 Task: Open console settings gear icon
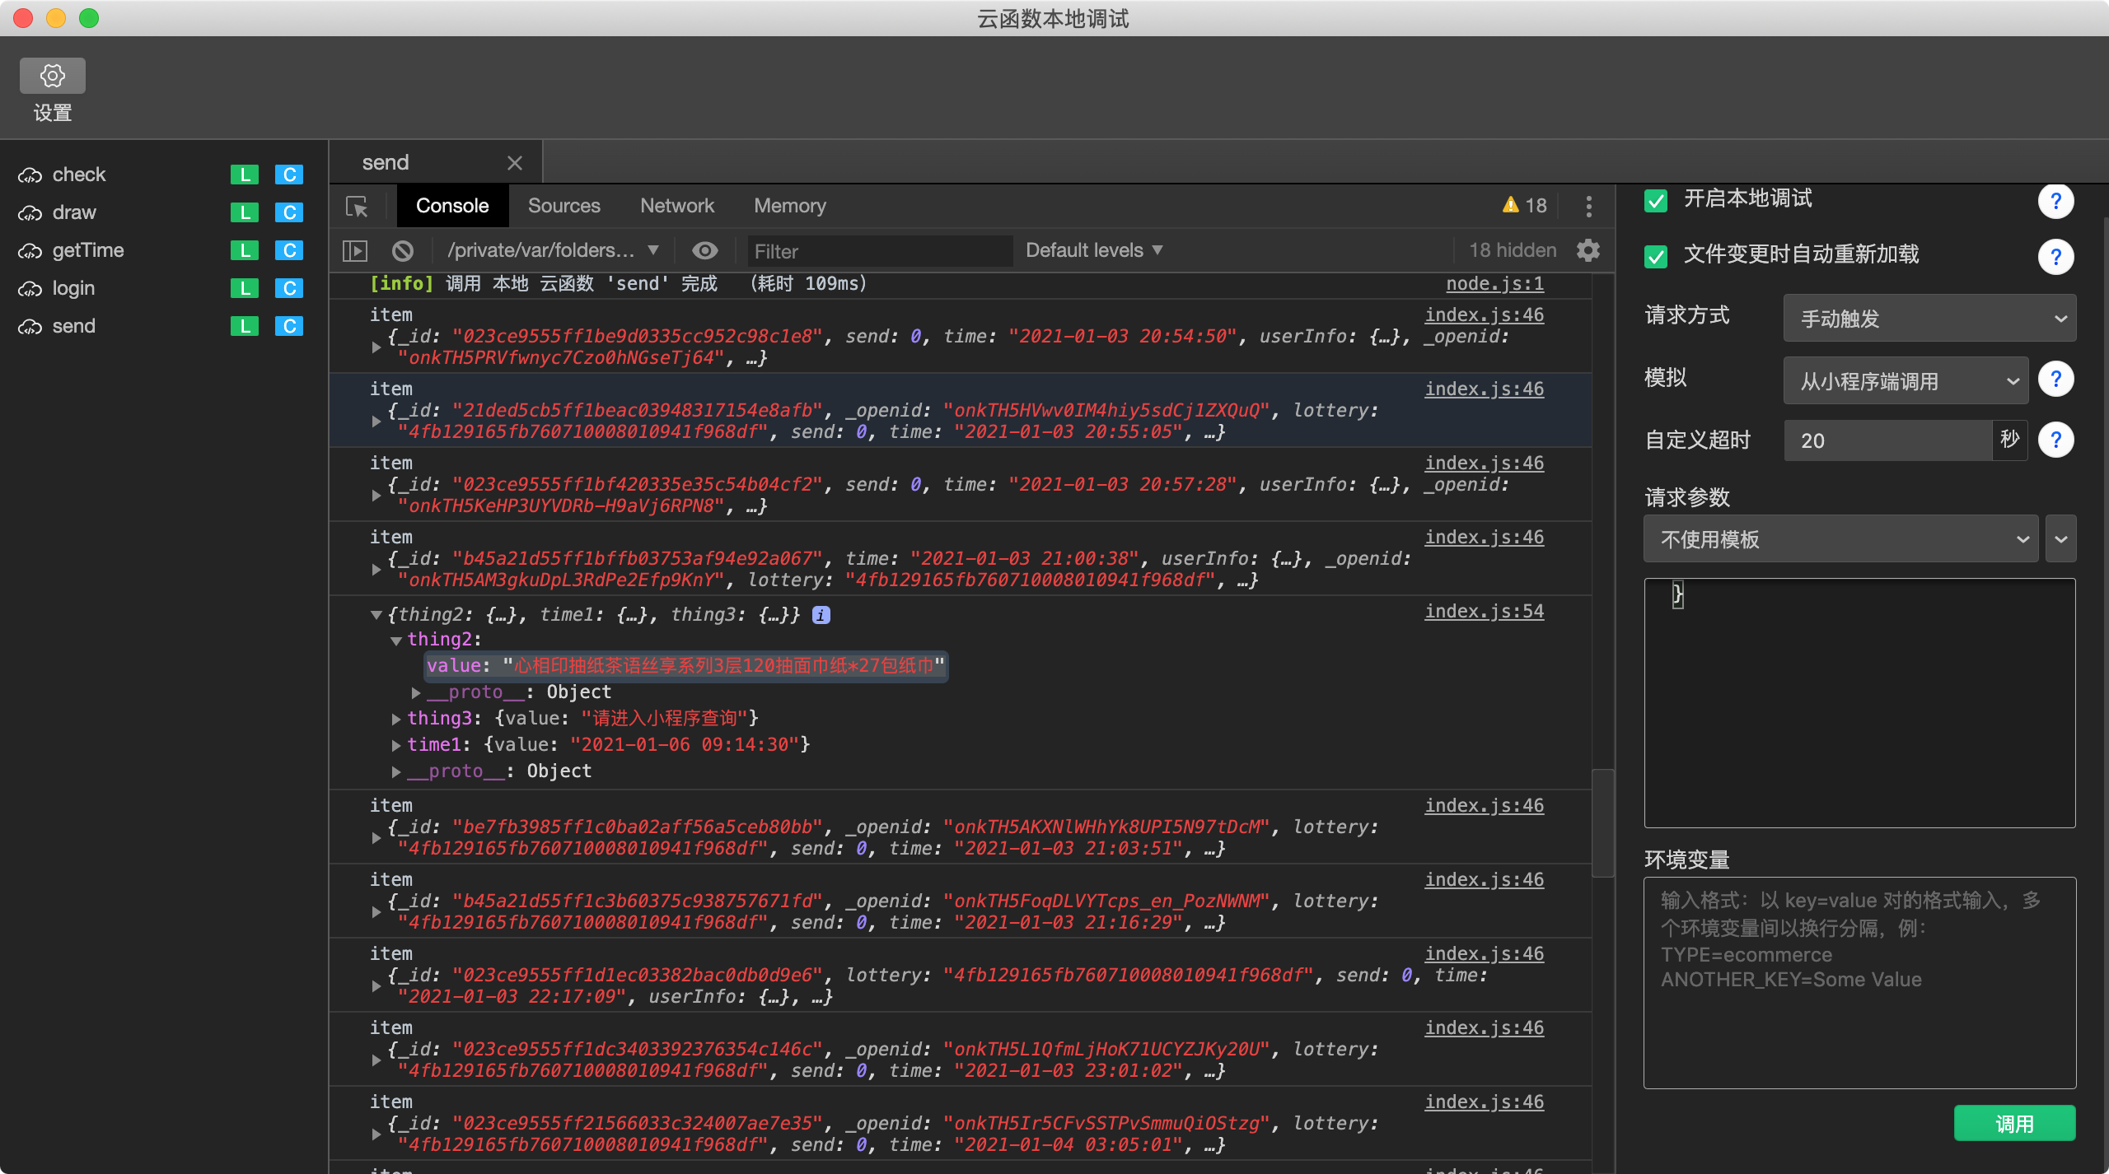click(x=1588, y=250)
